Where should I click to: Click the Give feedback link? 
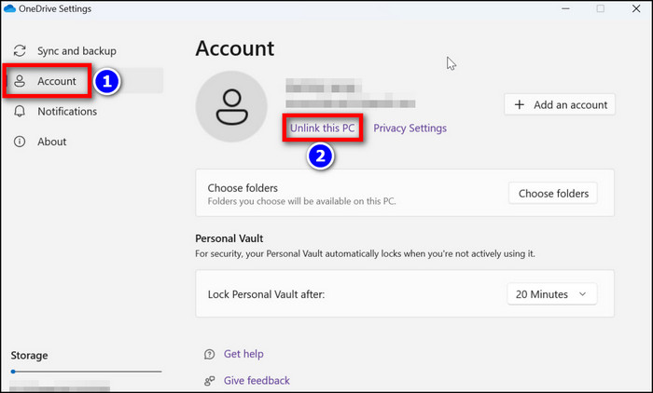257,381
